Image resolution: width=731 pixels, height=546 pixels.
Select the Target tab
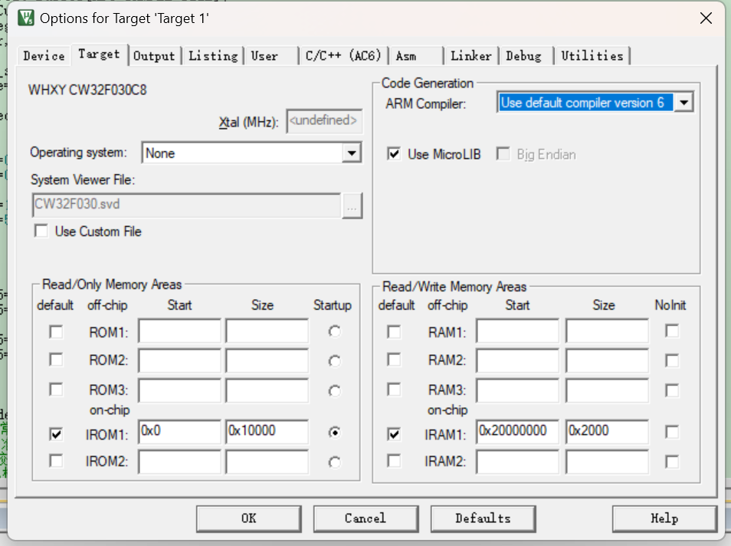coord(100,54)
